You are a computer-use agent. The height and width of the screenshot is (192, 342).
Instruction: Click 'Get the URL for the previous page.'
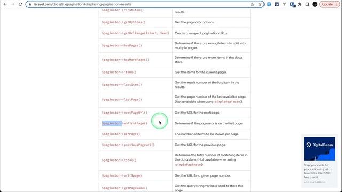click(x=200, y=145)
